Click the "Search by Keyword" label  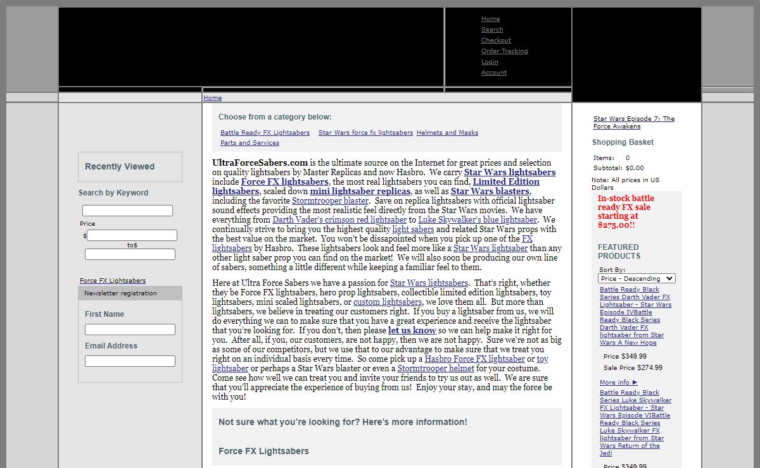tap(113, 193)
